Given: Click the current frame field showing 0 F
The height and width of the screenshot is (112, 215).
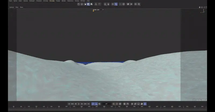Looking at the screenshot, I should tap(106, 104).
